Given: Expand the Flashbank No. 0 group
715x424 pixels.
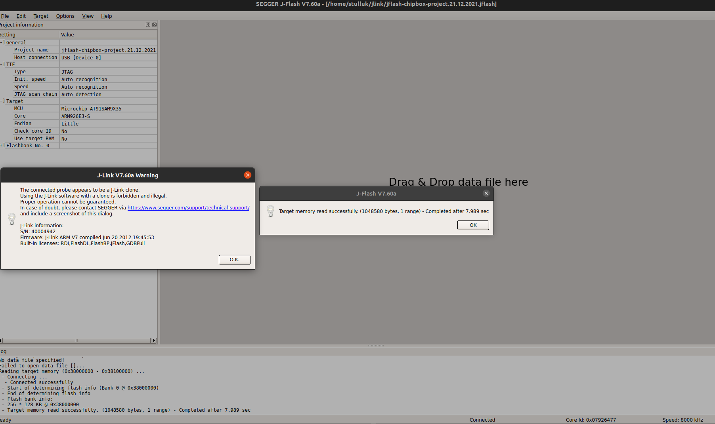Looking at the screenshot, I should click(x=2, y=145).
